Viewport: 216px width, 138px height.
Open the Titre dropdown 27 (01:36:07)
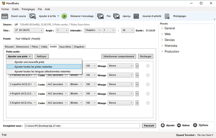[29, 30]
